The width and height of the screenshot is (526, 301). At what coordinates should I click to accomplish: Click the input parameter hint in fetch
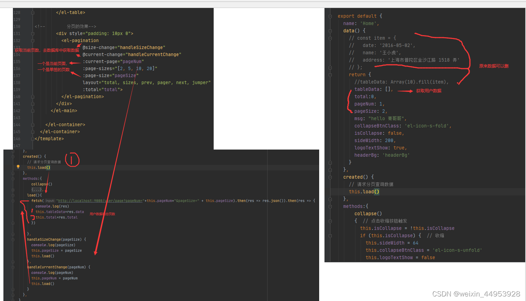click(x=50, y=200)
